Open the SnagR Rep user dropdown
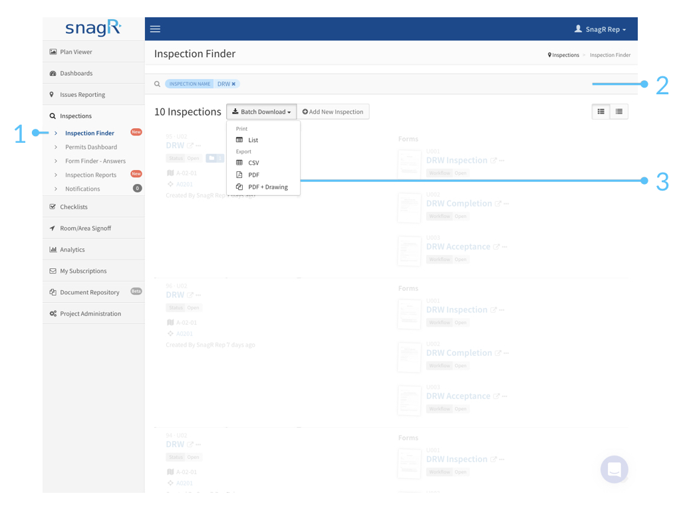Screen dimensions: 681x510 coord(601,29)
